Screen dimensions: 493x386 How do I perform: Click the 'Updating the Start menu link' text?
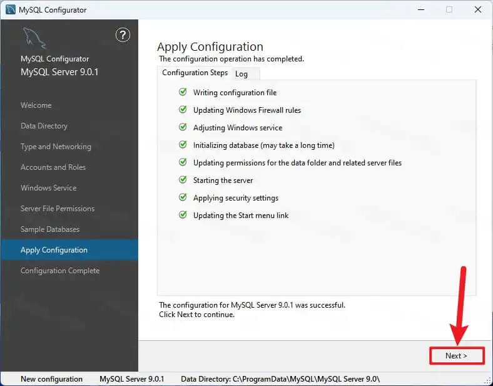click(x=241, y=216)
